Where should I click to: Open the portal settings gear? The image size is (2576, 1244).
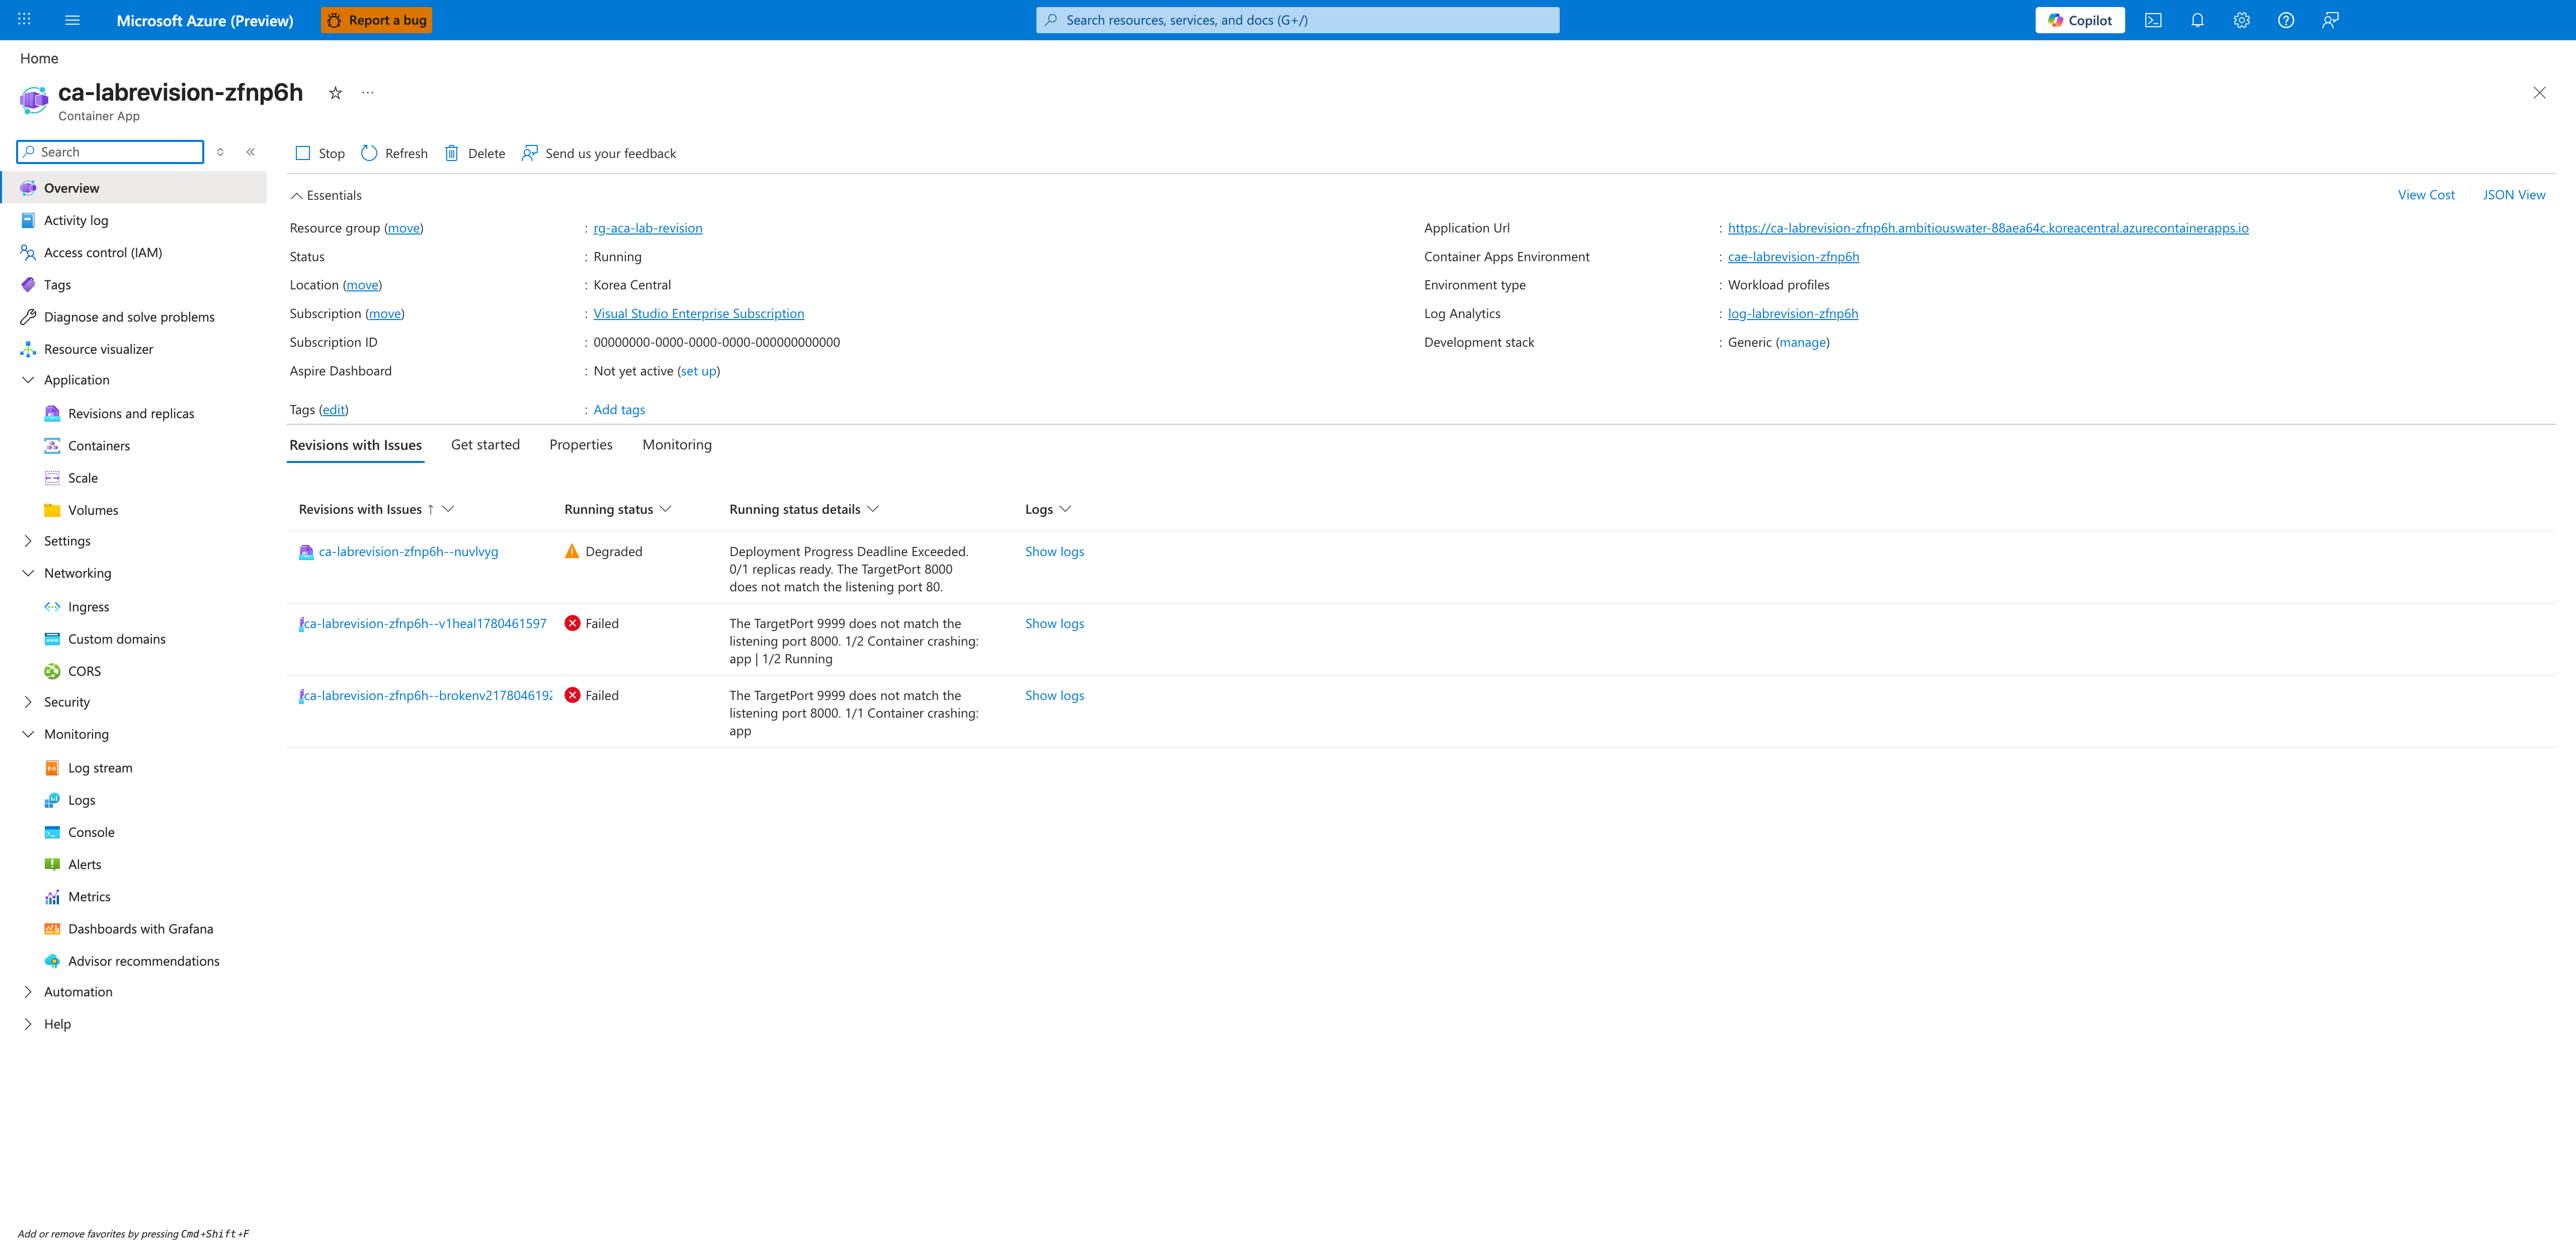pos(2241,20)
